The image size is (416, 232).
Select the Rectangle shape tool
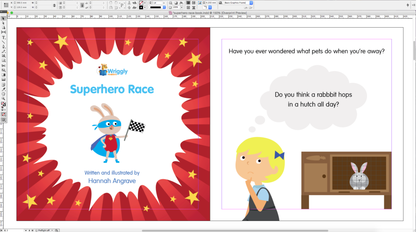(x=3, y=60)
